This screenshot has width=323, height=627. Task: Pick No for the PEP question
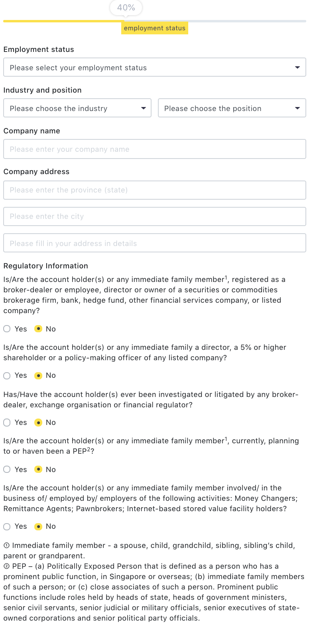tap(38, 470)
